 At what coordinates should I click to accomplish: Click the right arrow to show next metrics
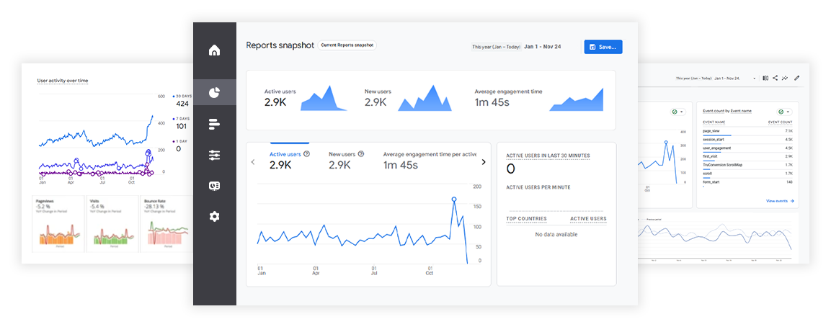pos(483,162)
